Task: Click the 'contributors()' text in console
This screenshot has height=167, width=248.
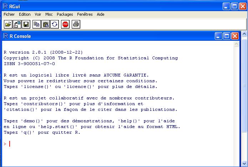Action: pyautogui.click(x=43, y=104)
